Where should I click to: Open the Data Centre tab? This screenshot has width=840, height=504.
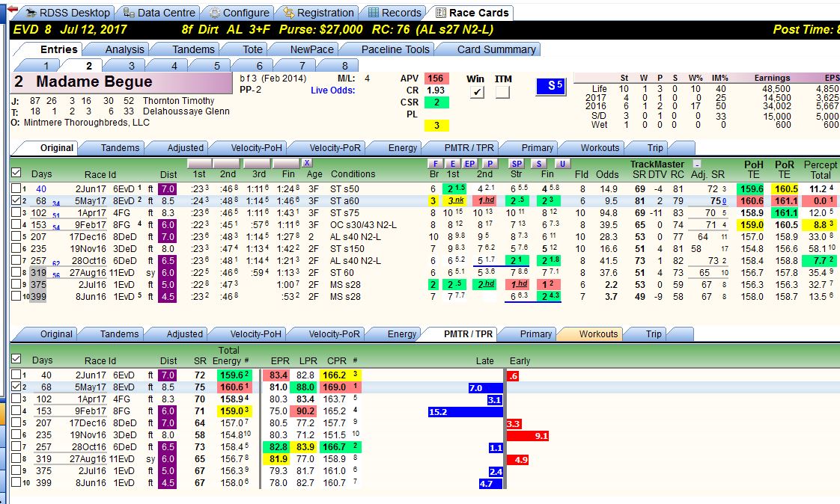[x=159, y=12]
